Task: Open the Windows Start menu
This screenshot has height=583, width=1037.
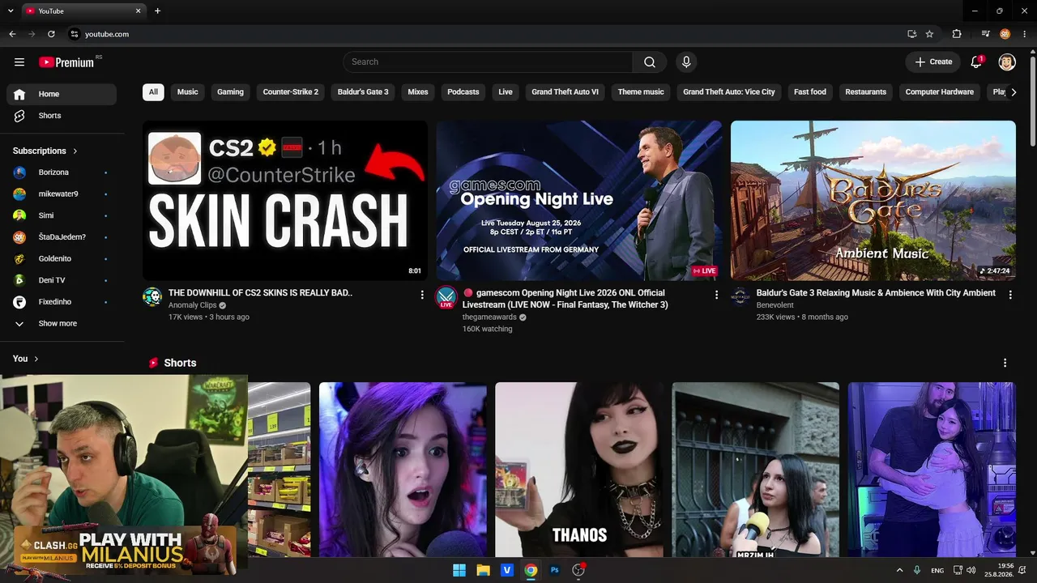Action: pos(459,570)
